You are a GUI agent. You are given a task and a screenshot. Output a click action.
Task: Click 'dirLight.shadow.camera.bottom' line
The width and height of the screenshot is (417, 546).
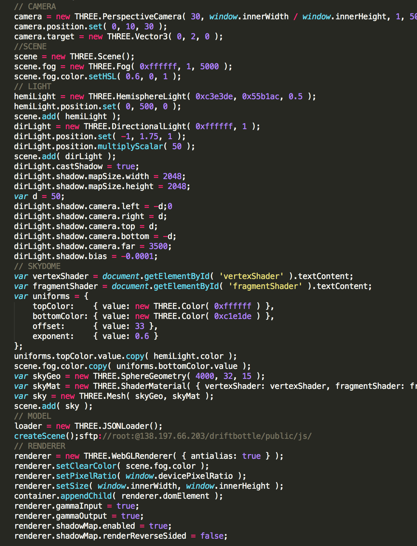pos(95,236)
